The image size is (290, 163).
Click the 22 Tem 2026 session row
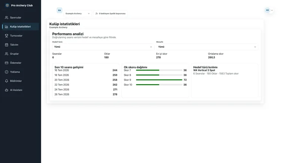coord(86,85)
